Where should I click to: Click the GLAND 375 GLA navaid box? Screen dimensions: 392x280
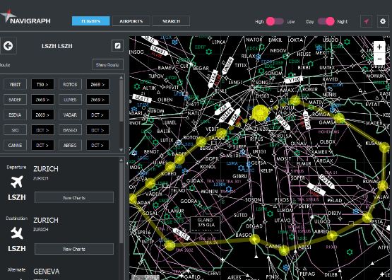pos(206,224)
